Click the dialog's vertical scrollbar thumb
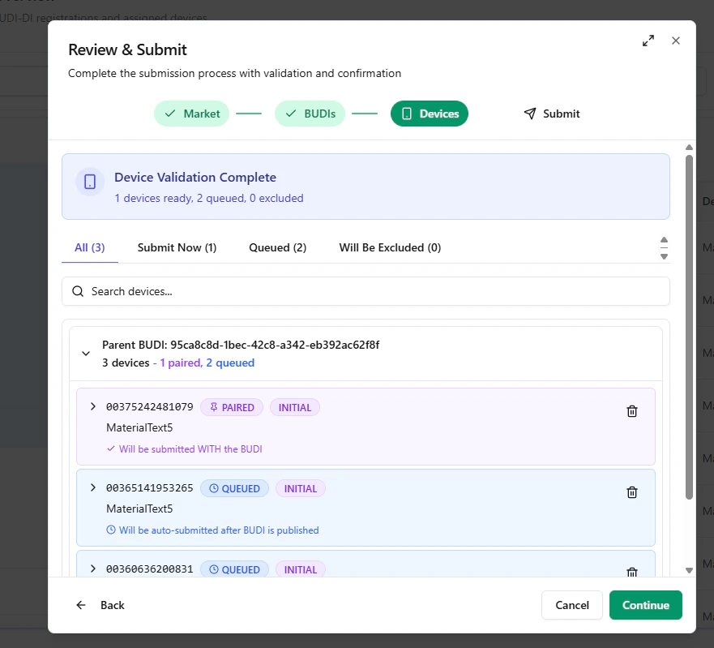 coord(689,327)
